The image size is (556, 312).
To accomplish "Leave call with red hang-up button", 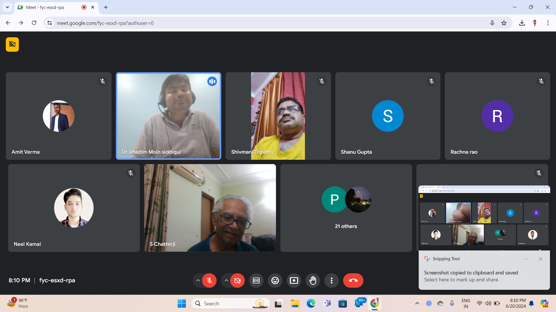I will (x=353, y=281).
